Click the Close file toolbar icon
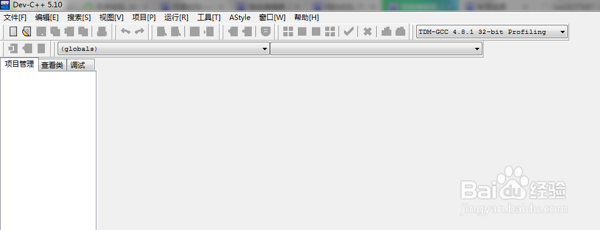This screenshot has height=230, width=600. (69, 31)
